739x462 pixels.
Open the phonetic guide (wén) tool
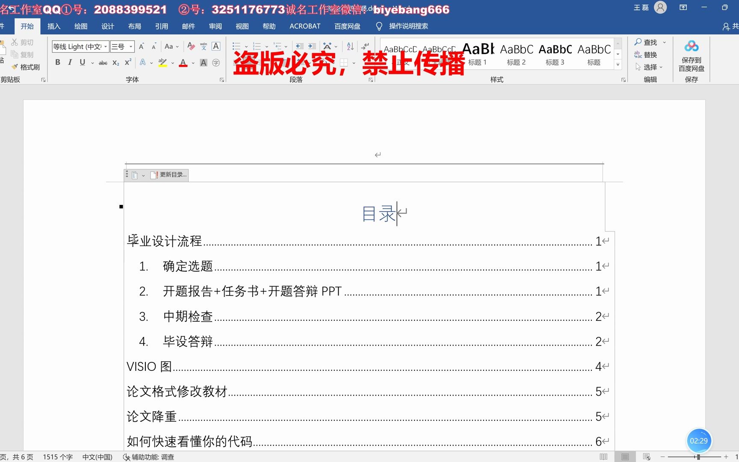click(x=204, y=46)
